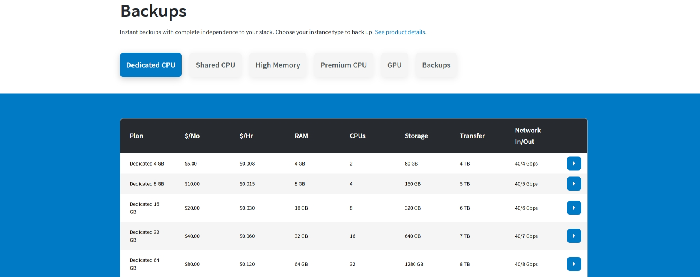
Task: Click the CPUs column header
Action: tap(357, 136)
